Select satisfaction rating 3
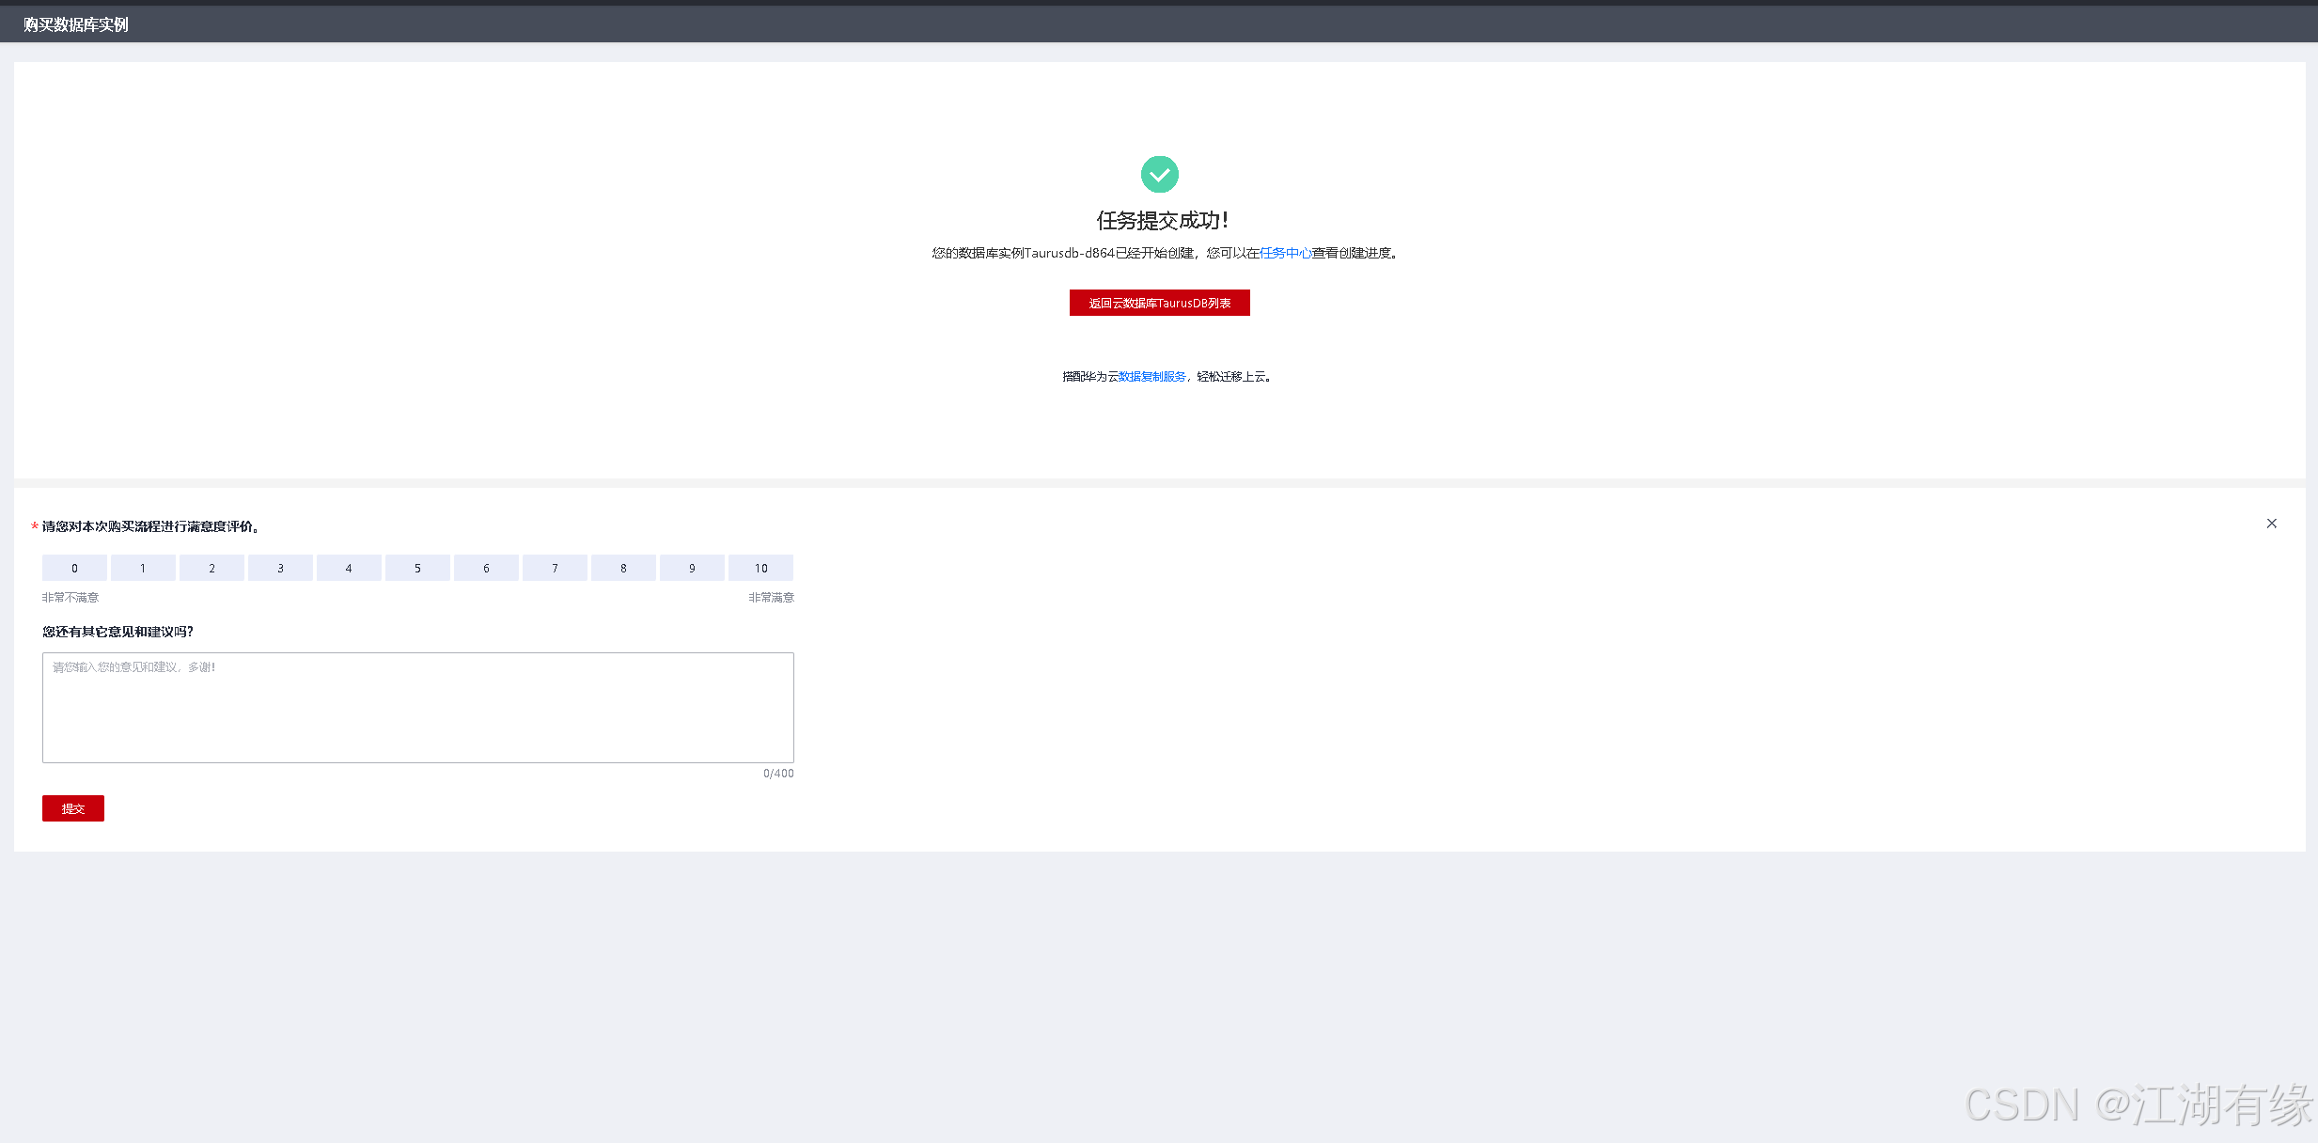This screenshot has height=1143, width=2318. coord(280,568)
